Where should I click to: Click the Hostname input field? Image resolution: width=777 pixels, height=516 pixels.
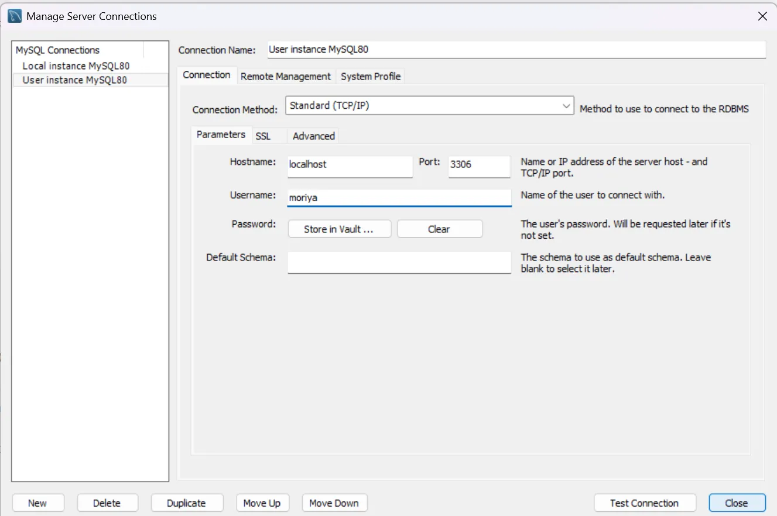pyautogui.click(x=350, y=166)
